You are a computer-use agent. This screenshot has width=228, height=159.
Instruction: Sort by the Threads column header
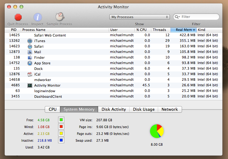[x=161, y=30]
